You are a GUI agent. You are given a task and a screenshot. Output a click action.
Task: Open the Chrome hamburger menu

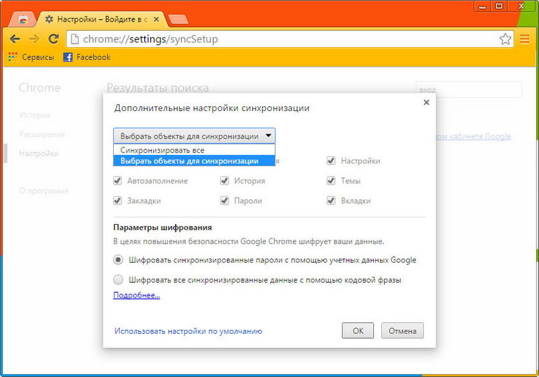click(x=525, y=39)
